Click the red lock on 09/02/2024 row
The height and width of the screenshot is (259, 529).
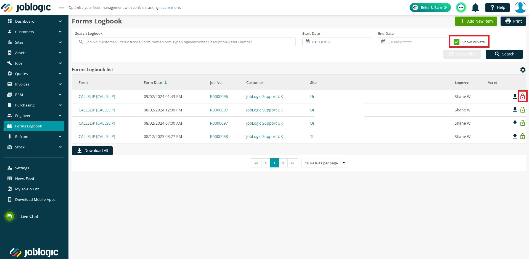pyautogui.click(x=522, y=97)
